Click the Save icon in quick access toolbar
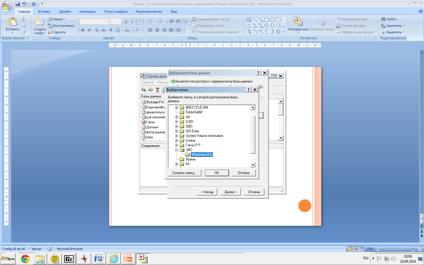Image resolution: width=424 pixels, height=265 pixels. (18, 4)
